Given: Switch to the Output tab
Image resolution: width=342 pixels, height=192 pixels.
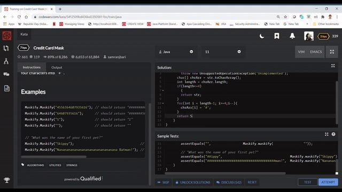Looking at the screenshot, I should (57, 68).
